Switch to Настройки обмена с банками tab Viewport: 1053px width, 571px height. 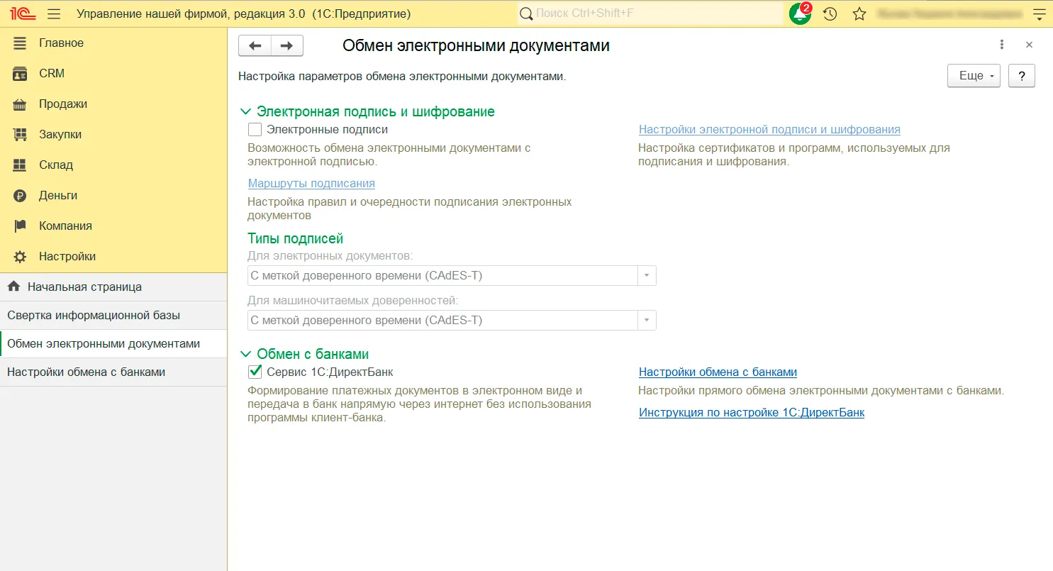pos(86,372)
